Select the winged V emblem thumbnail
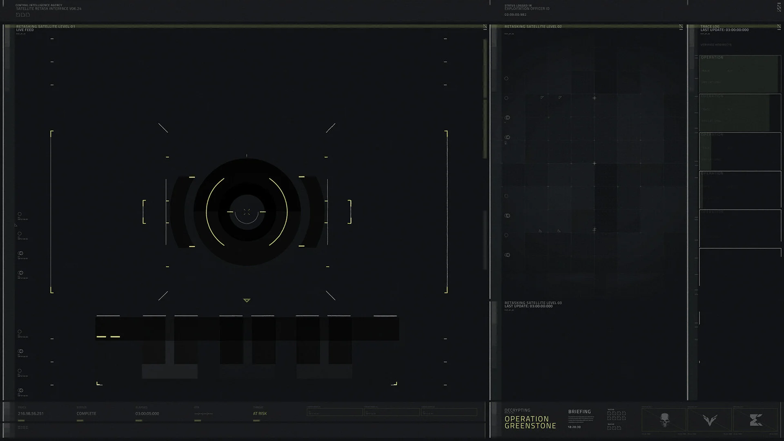The height and width of the screenshot is (441, 784). (710, 420)
